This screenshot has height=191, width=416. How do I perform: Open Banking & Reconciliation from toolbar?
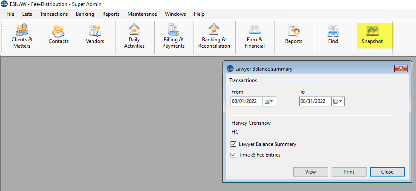point(214,36)
